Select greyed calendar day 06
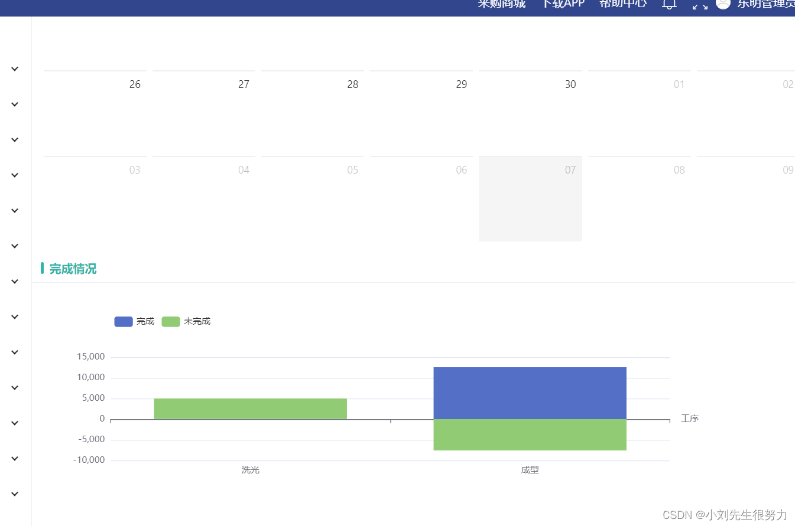This screenshot has height=526, width=795. click(x=421, y=198)
